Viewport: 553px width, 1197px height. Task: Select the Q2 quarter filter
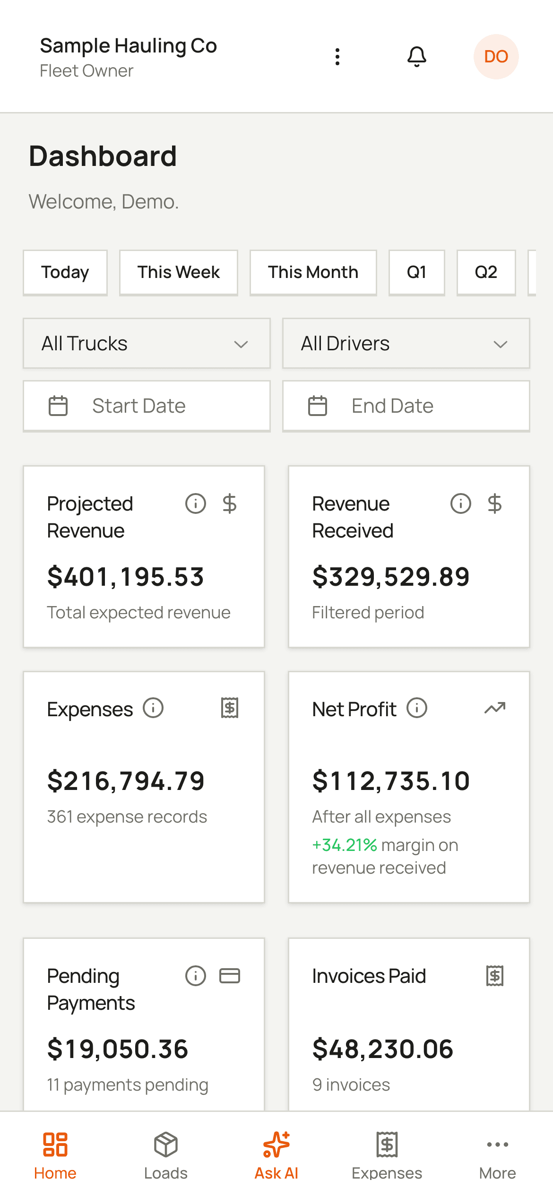[x=486, y=273]
